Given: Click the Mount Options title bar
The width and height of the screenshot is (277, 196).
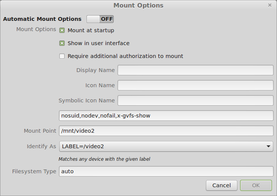Looking at the screenshot, I should pos(138,5).
